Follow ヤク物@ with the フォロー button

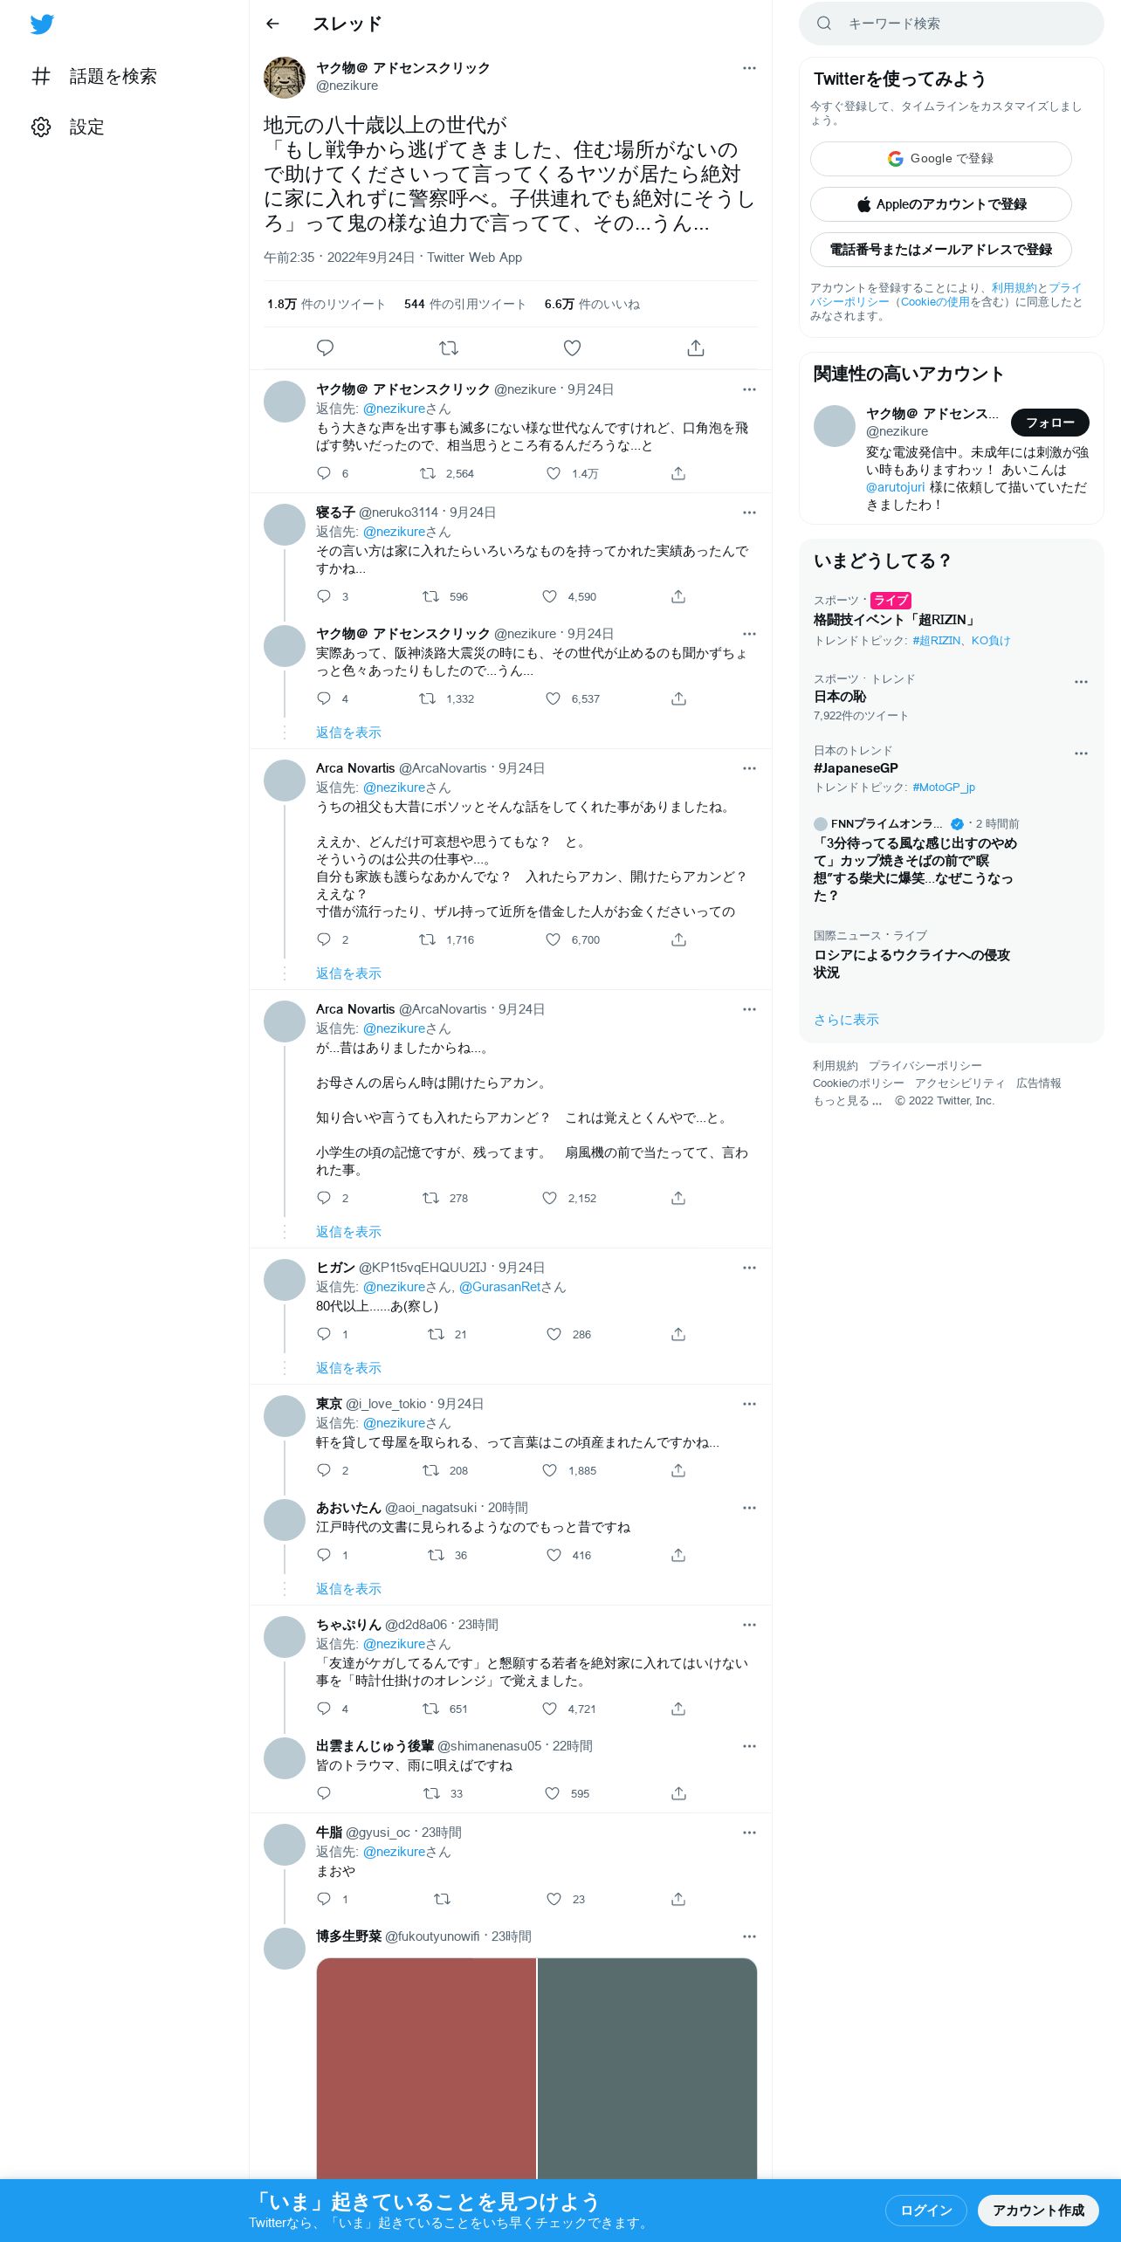pyautogui.click(x=1050, y=423)
